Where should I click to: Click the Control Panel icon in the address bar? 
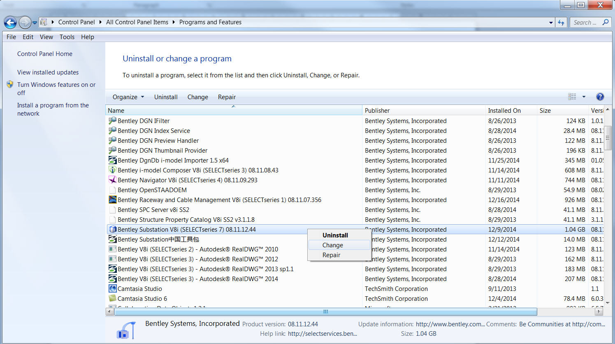pos(44,22)
